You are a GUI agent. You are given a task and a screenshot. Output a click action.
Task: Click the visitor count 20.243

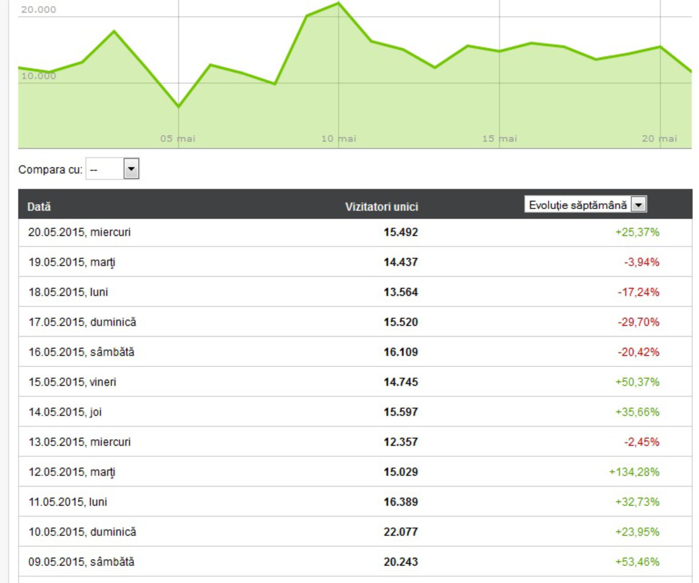coord(401,562)
